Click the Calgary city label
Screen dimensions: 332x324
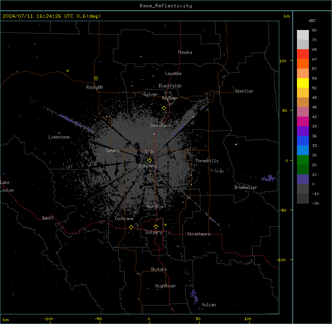[154, 232]
